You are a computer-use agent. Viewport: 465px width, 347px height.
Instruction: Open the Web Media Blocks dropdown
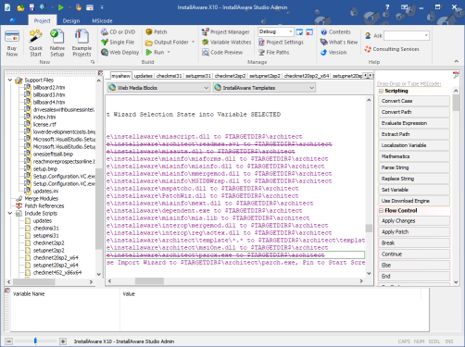tap(159, 88)
